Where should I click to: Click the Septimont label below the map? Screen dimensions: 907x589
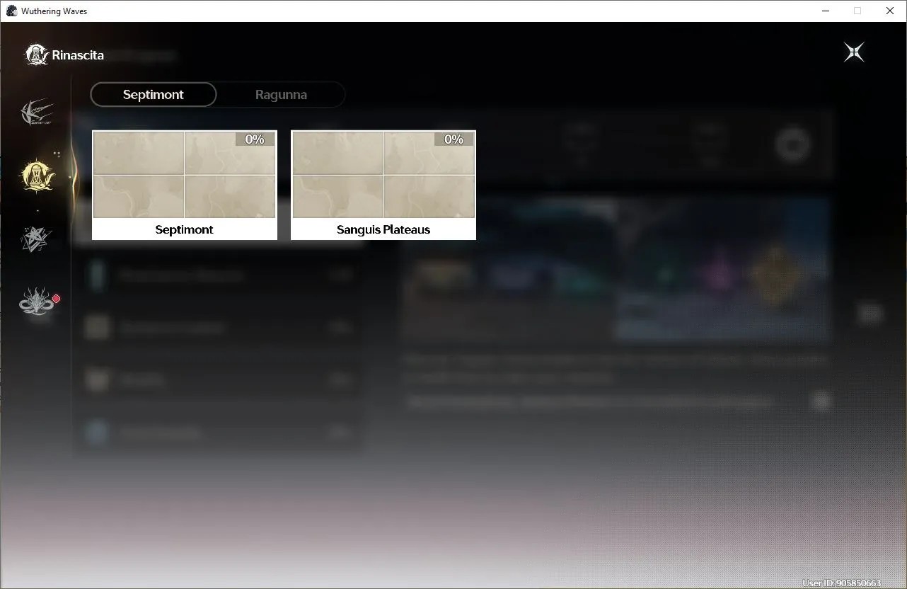pos(185,229)
